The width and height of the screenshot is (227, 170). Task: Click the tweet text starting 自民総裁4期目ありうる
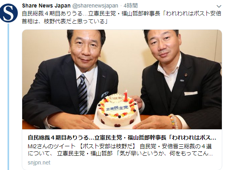pos(122,14)
